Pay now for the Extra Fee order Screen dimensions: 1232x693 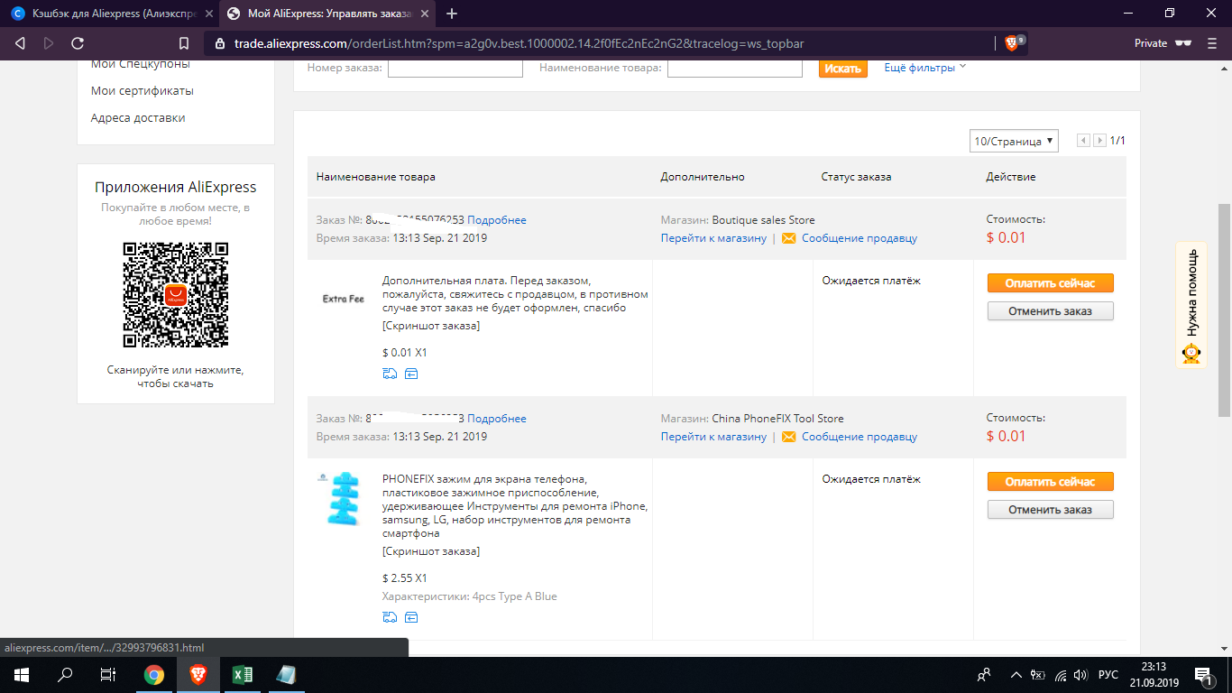(1051, 283)
